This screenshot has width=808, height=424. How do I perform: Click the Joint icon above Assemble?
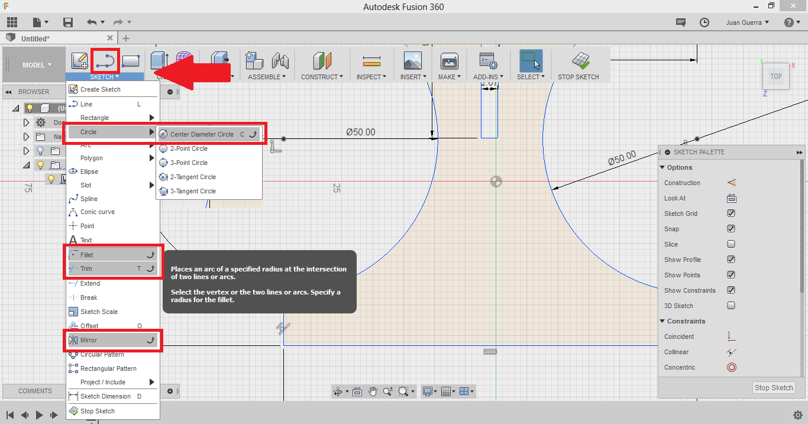pos(280,60)
